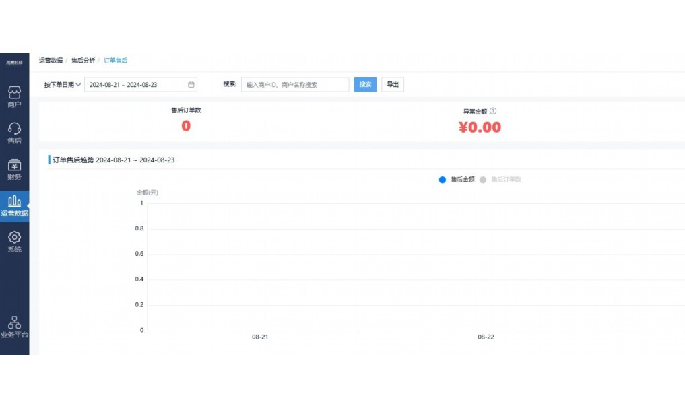Select the 运营数据 (Operations Data) sidebar icon
685x408 pixels.
coord(14,205)
